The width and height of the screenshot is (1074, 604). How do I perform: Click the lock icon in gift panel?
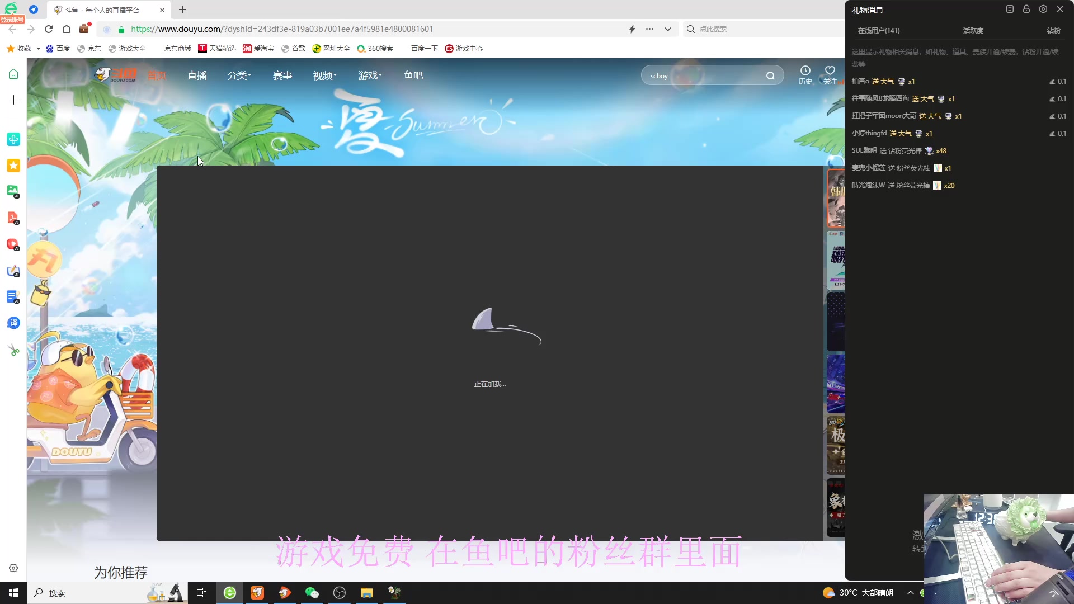1026,9
